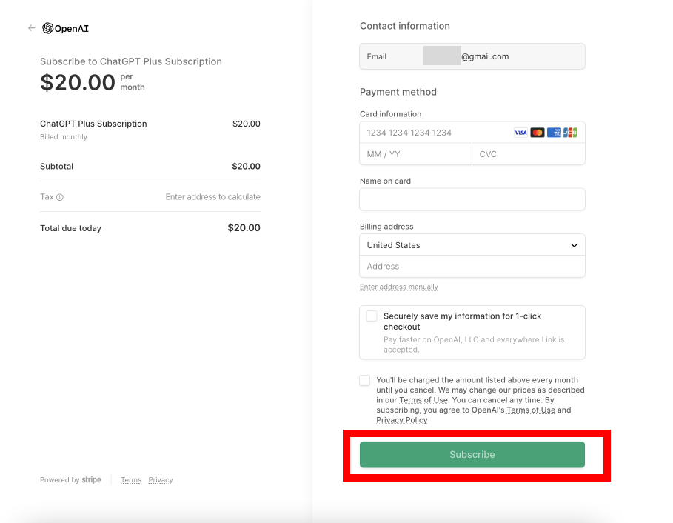Click Enter address manually link

[398, 287]
